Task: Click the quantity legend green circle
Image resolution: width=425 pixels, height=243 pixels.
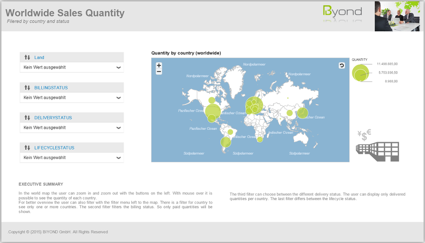Action: pos(360,72)
